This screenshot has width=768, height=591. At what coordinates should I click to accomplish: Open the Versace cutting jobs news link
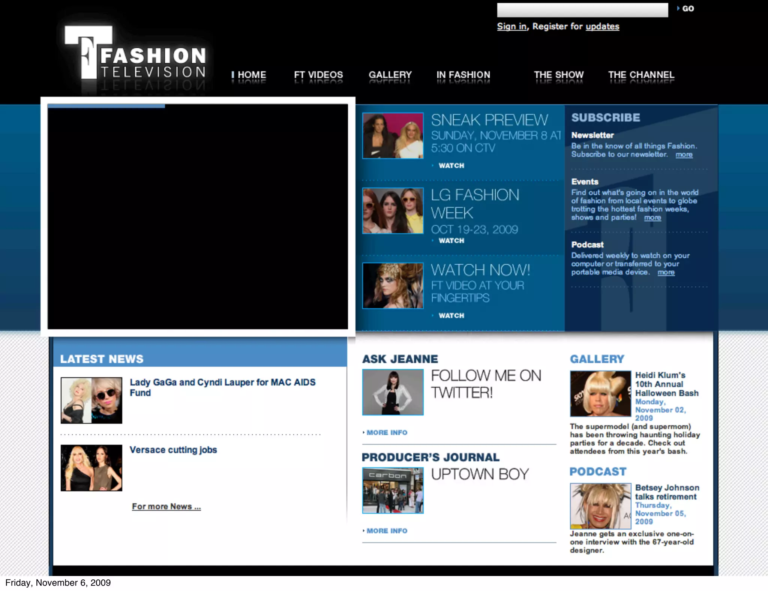pyautogui.click(x=173, y=450)
